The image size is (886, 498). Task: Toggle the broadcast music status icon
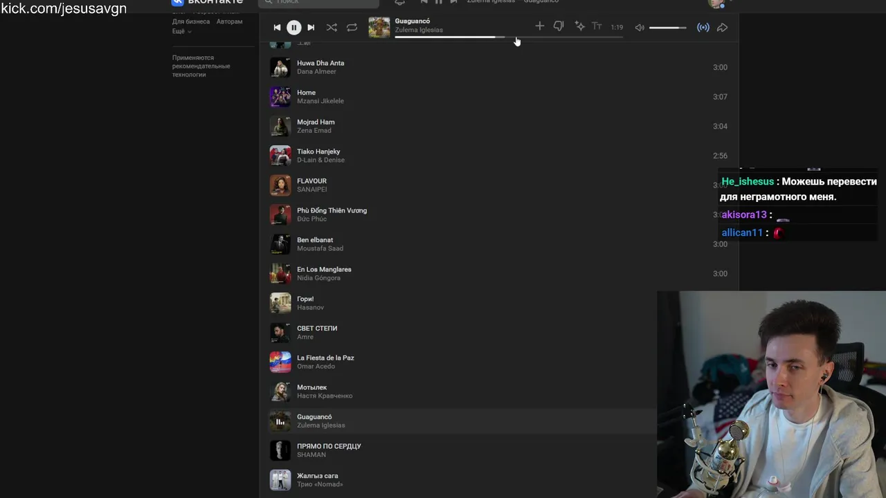(x=703, y=28)
